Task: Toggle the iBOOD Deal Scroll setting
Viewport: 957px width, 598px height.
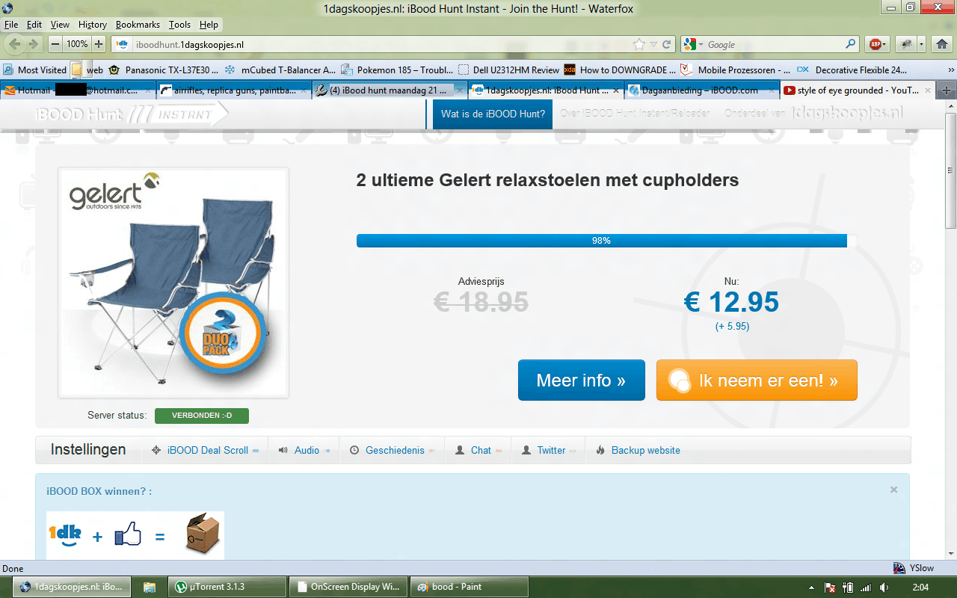Action: tap(205, 450)
